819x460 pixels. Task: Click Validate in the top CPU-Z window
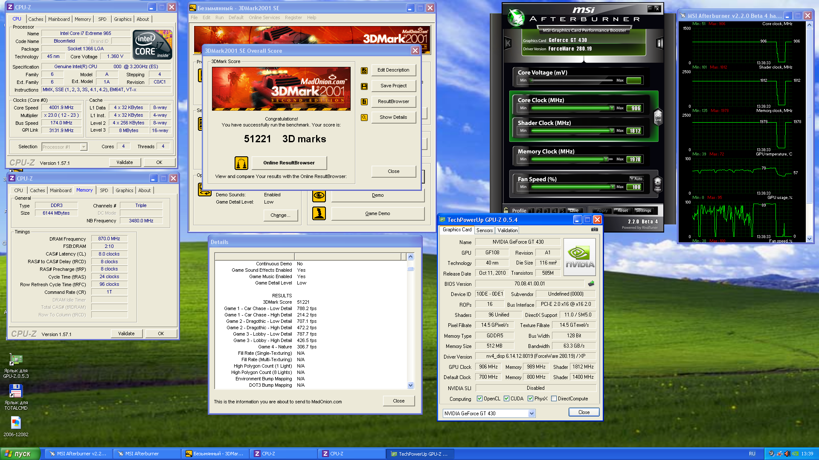(125, 162)
